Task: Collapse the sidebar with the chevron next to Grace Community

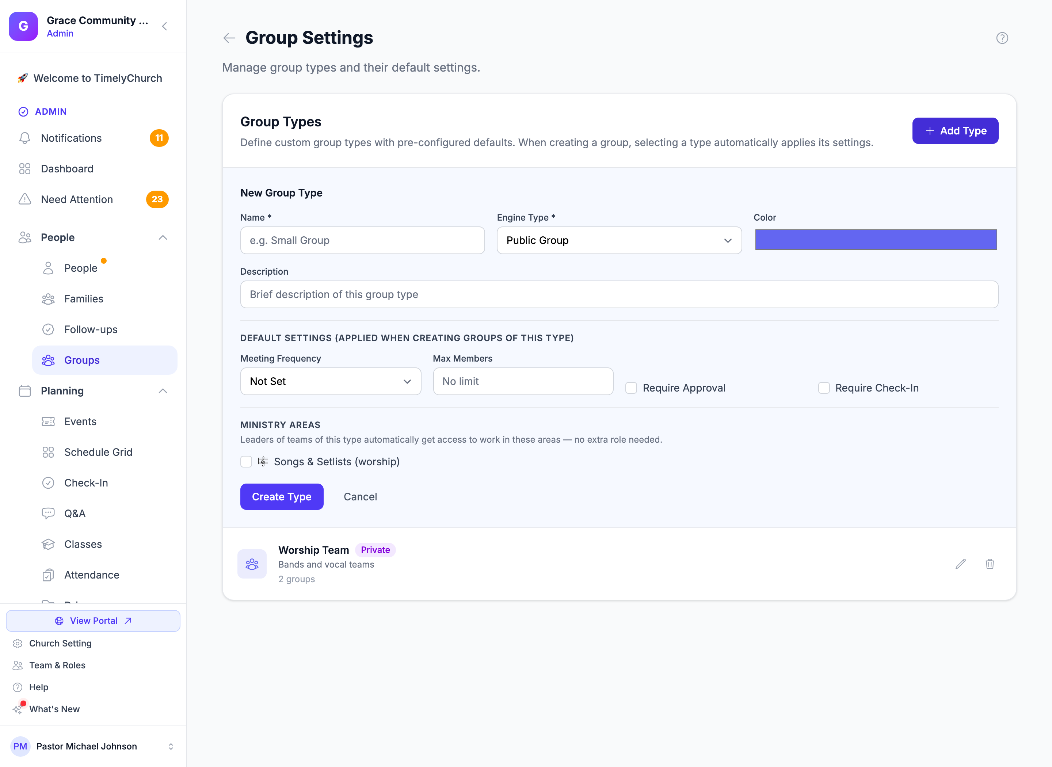Action: click(164, 26)
